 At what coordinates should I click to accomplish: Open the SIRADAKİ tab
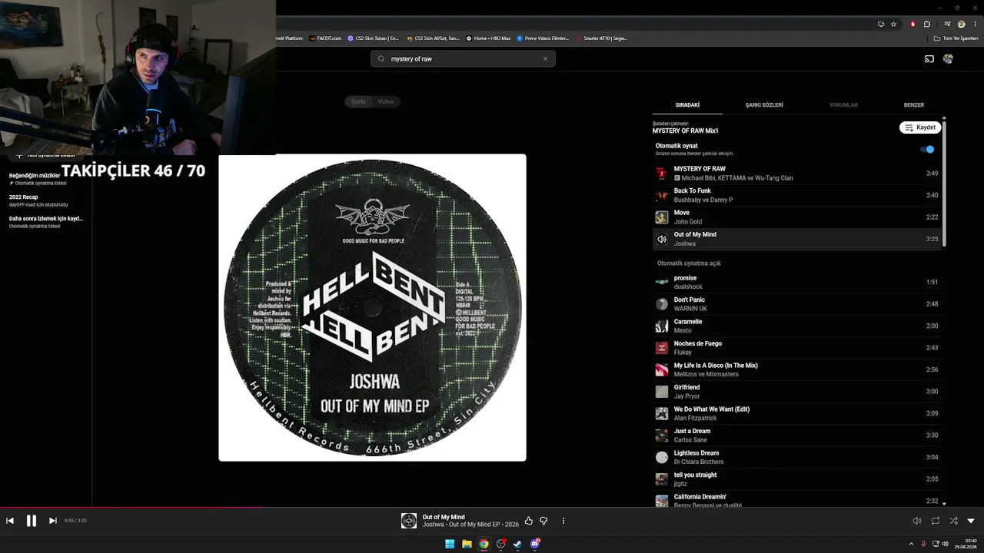coord(687,105)
